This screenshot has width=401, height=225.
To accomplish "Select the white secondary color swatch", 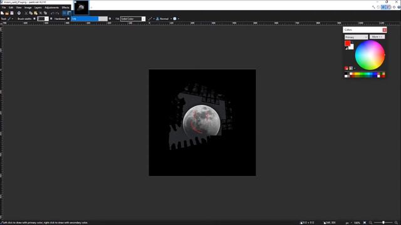I will point(352,47).
